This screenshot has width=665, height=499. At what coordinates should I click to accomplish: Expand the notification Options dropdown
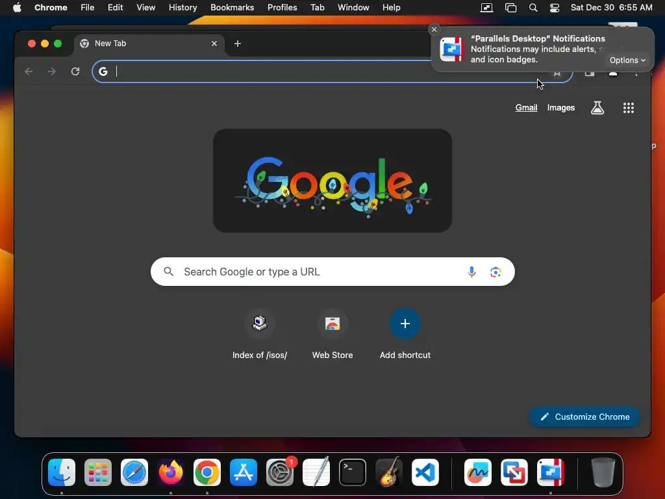coord(627,60)
